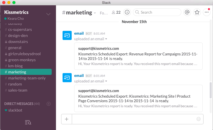Screen dimensions: 213x130
Task: Click the second email's "Hi, Your Kissmetrics report" preview
Action: 138,106
